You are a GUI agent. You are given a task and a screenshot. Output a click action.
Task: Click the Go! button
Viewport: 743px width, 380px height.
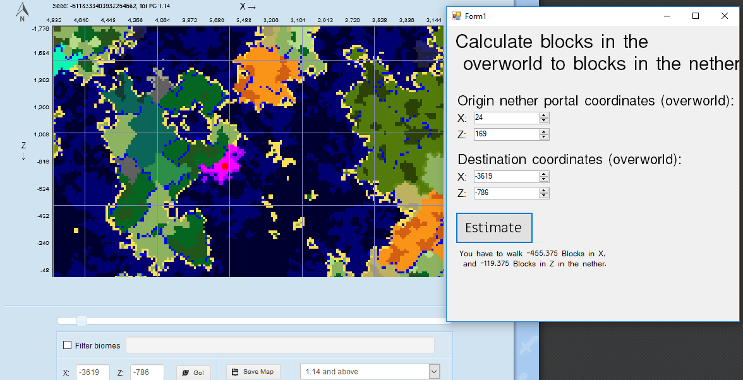[x=193, y=372]
